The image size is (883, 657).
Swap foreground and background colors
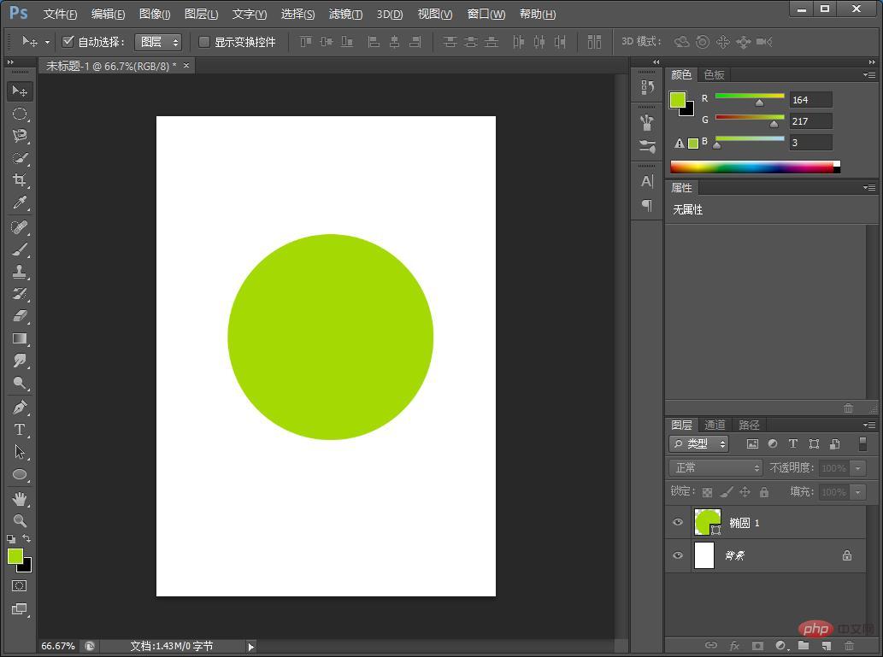[x=26, y=539]
